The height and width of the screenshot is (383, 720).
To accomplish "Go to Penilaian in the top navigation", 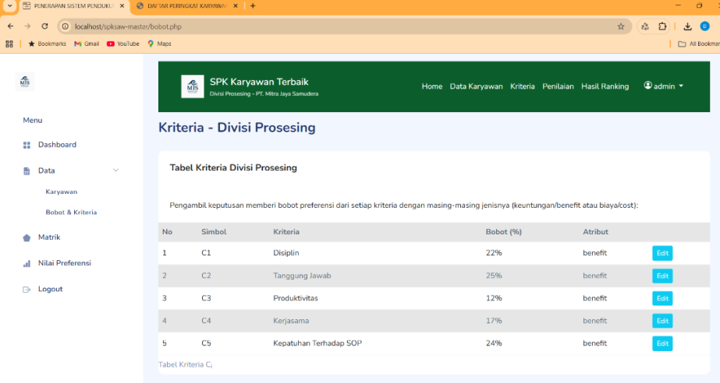I will point(558,86).
